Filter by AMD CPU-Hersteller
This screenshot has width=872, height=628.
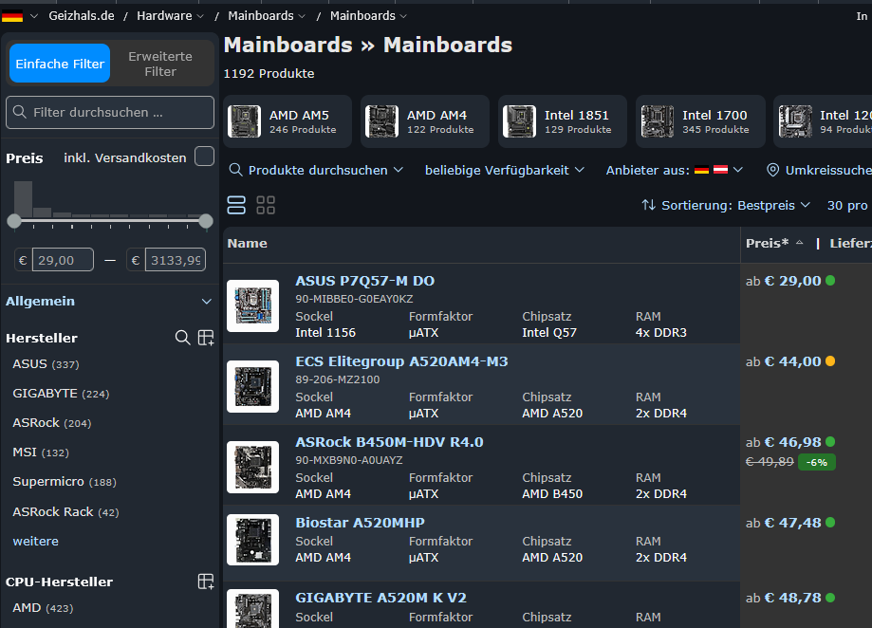[x=43, y=608]
